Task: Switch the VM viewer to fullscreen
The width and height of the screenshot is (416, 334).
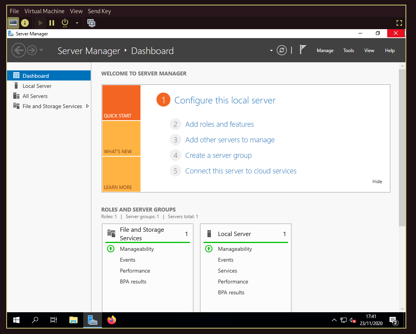Action: coord(399,23)
